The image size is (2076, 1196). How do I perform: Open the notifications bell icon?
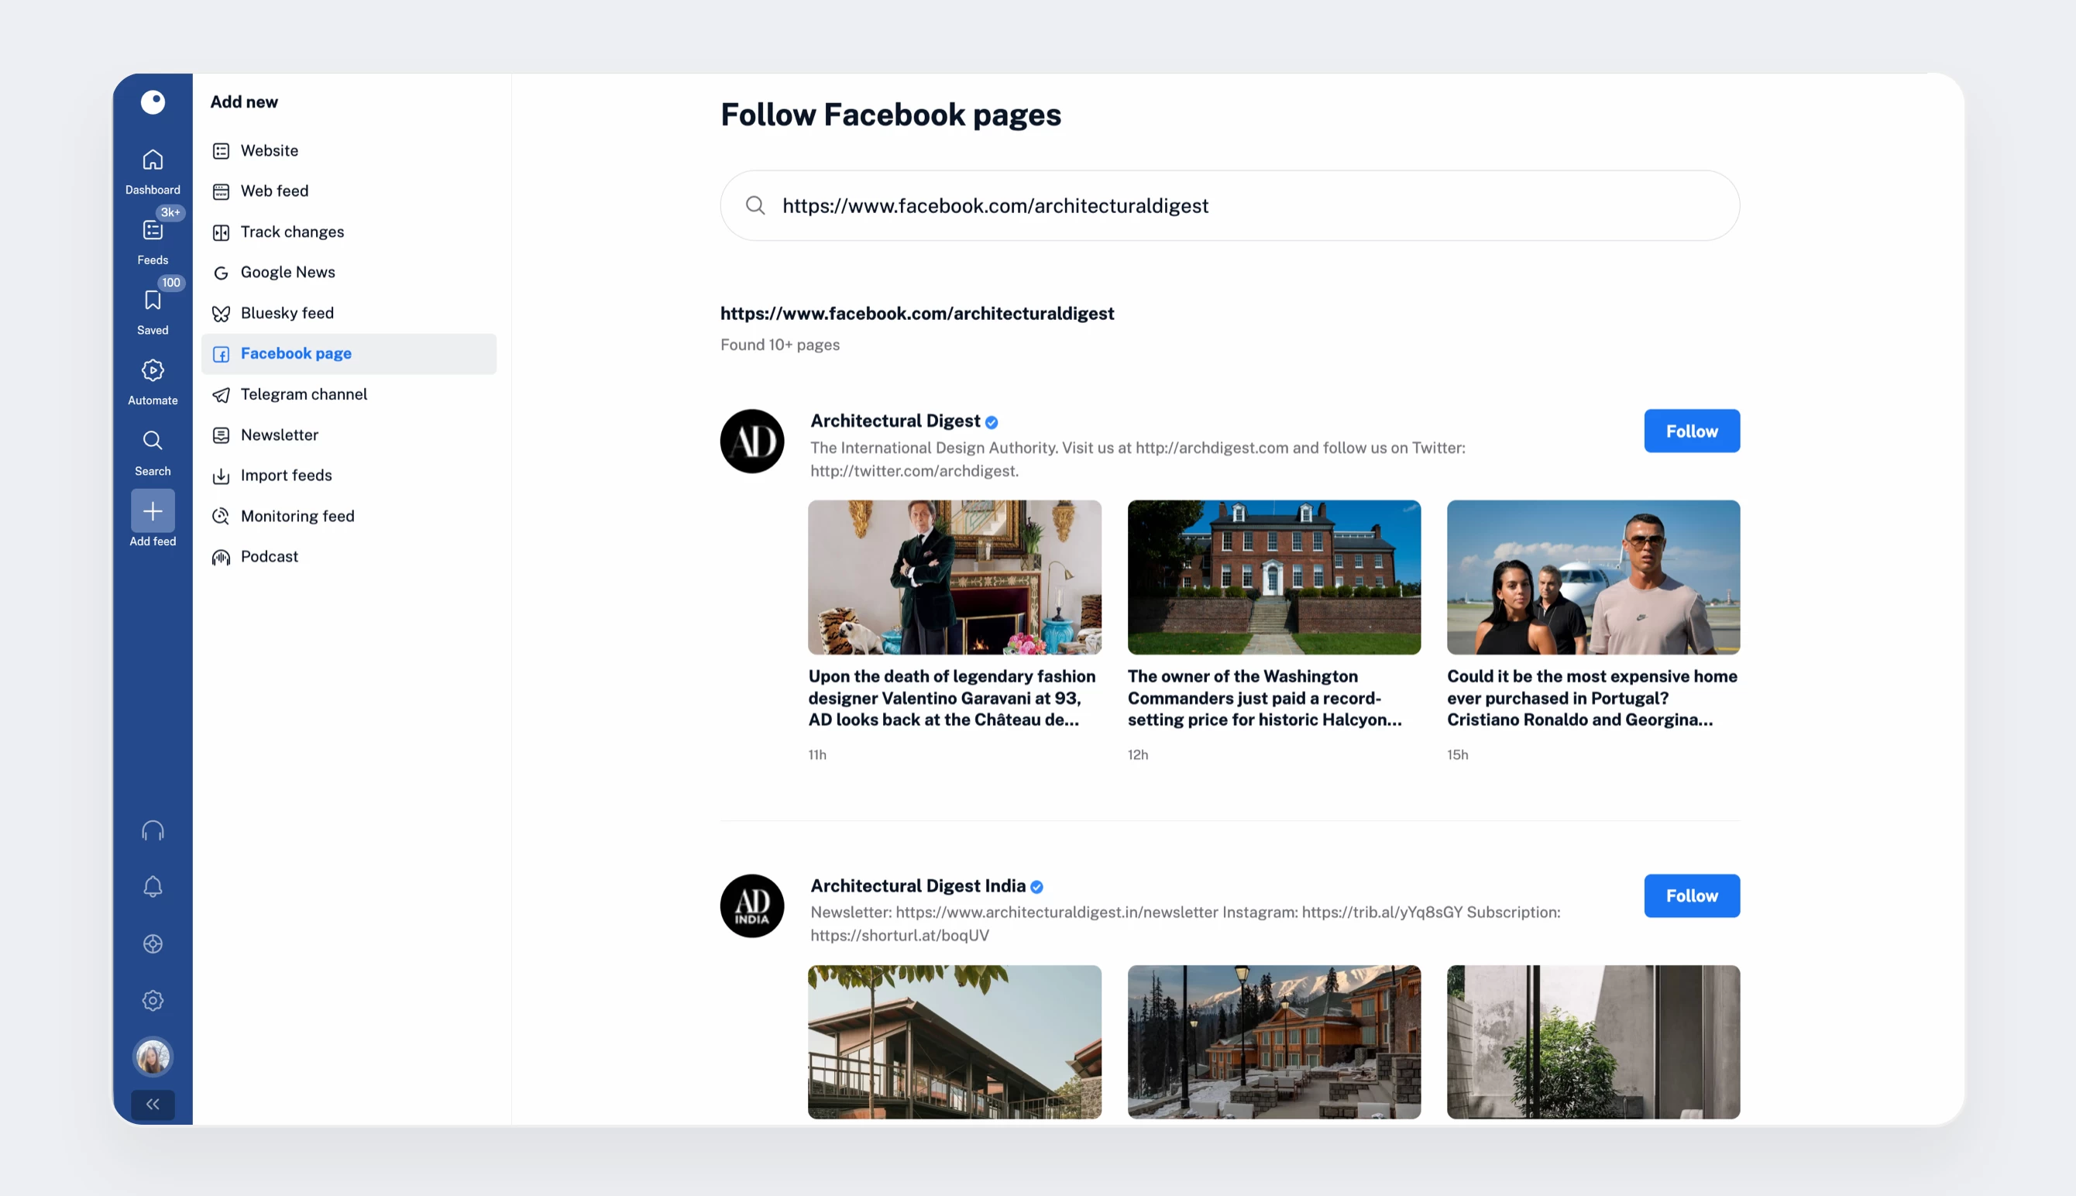click(153, 887)
